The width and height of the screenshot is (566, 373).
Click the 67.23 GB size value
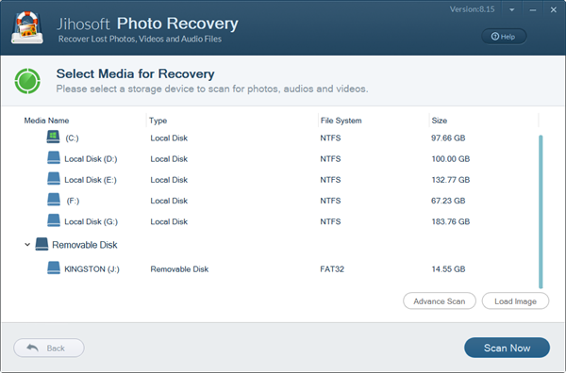tap(448, 201)
